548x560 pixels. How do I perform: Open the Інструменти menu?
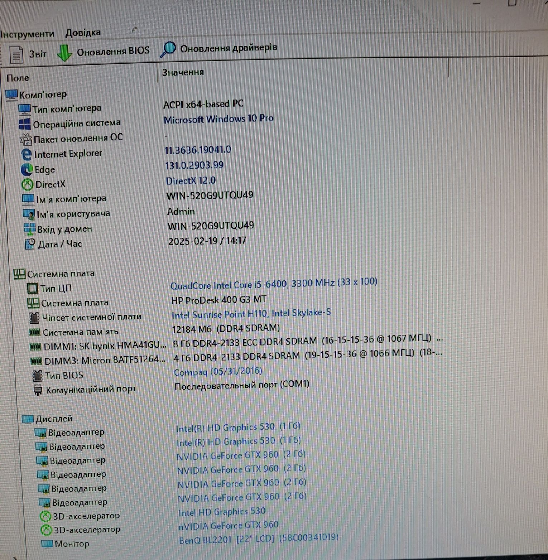click(27, 34)
